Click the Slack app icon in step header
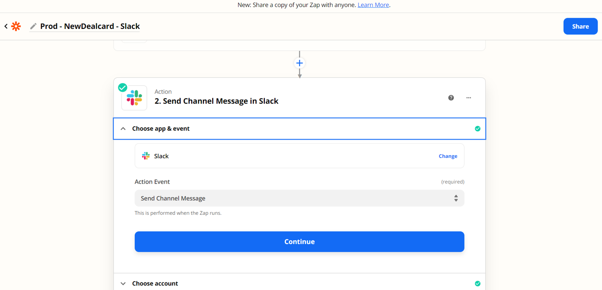This screenshot has width=602, height=290. (x=134, y=98)
